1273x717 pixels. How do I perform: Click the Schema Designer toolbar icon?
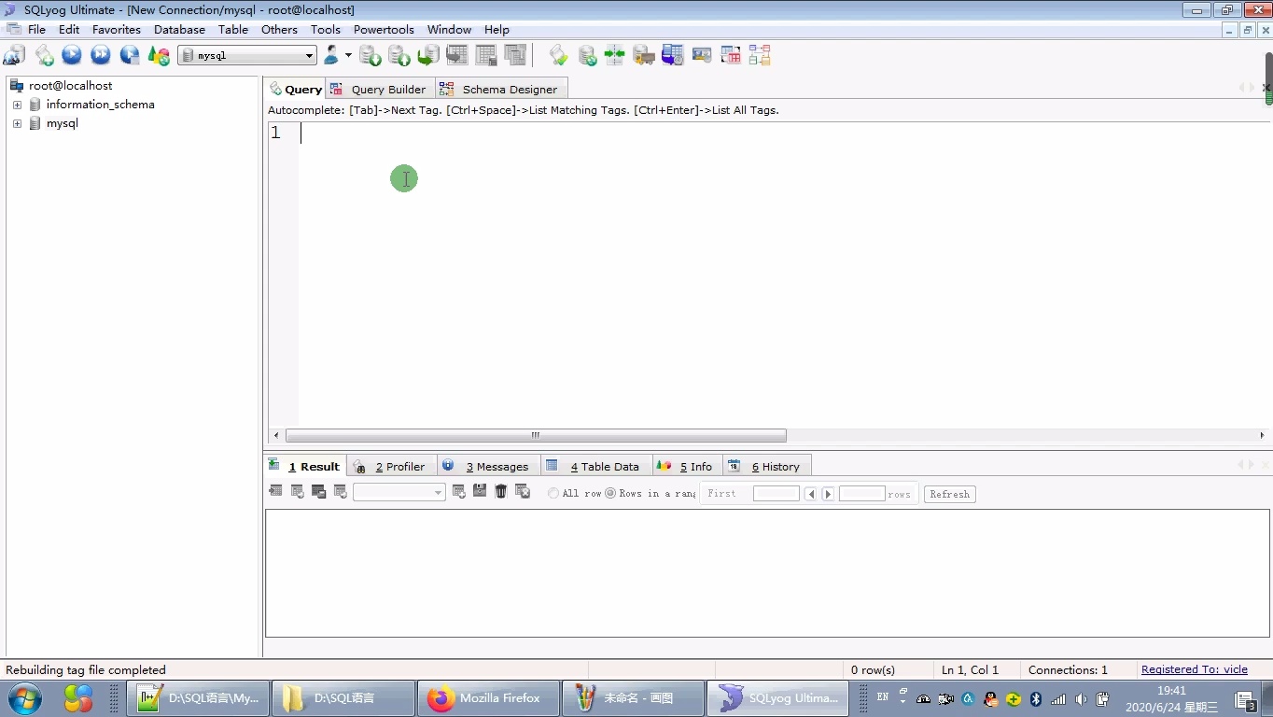click(759, 55)
